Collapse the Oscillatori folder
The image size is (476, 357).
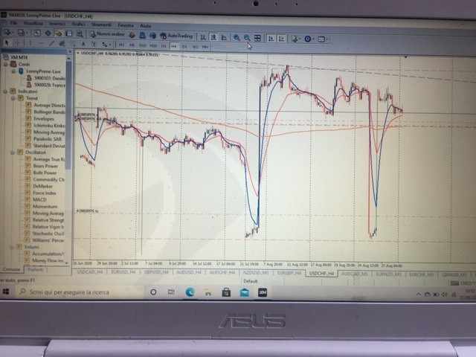[x=13, y=152]
